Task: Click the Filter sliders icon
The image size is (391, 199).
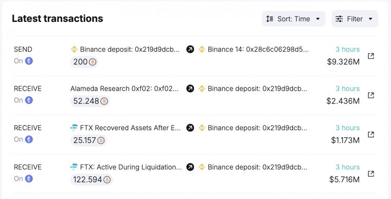Action: point(339,19)
